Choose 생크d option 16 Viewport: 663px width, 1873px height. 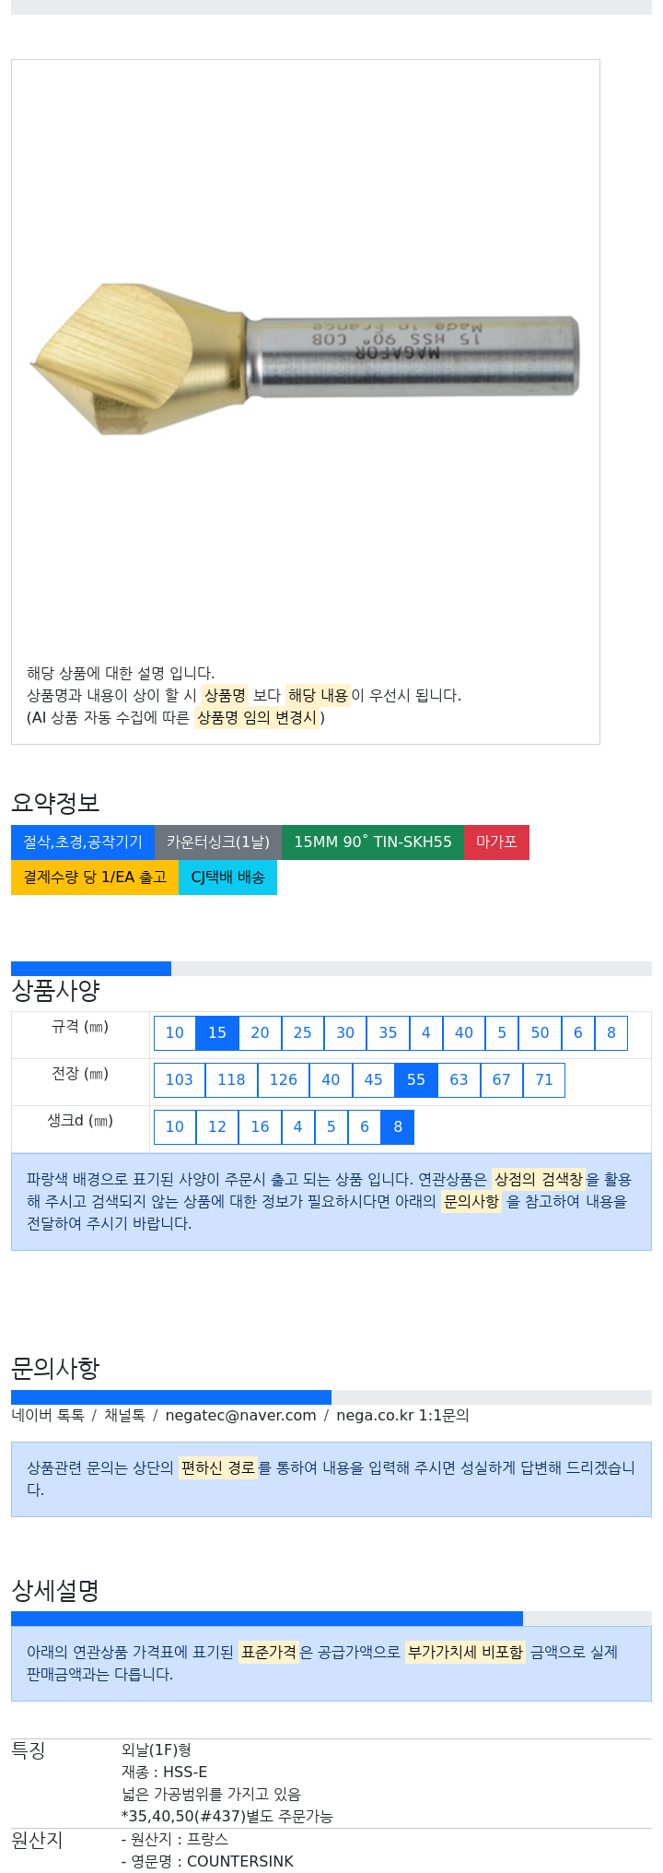[260, 1127]
